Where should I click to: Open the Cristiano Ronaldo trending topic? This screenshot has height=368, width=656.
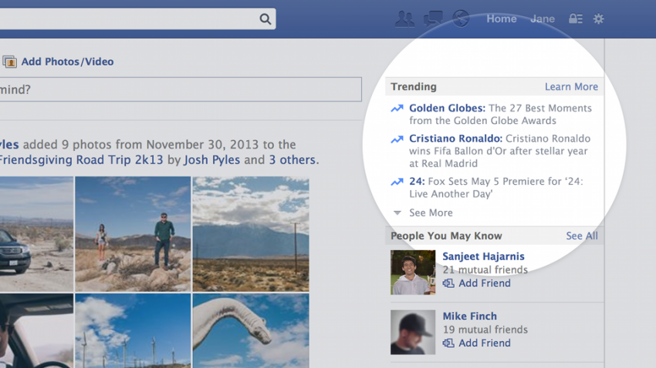click(x=456, y=139)
